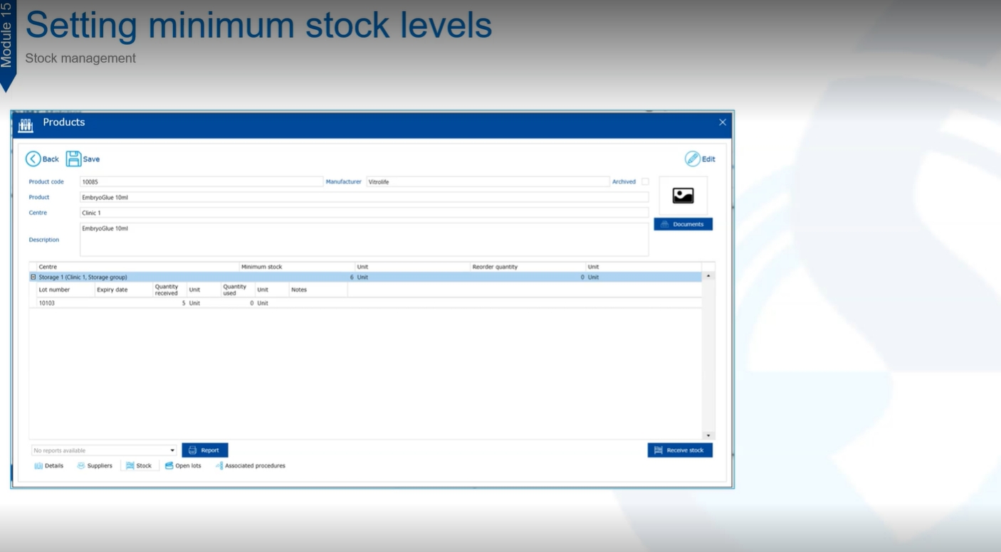Close the Products window

[723, 122]
